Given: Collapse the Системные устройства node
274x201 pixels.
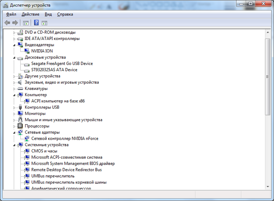Looking at the screenshot, I should click(14, 145).
